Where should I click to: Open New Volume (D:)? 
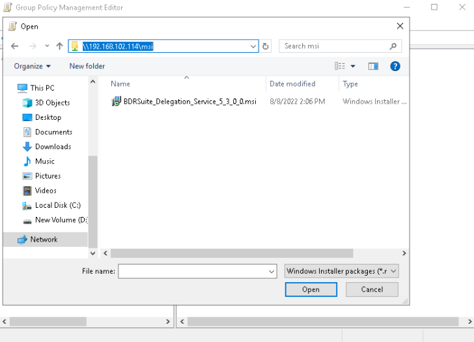click(x=61, y=220)
